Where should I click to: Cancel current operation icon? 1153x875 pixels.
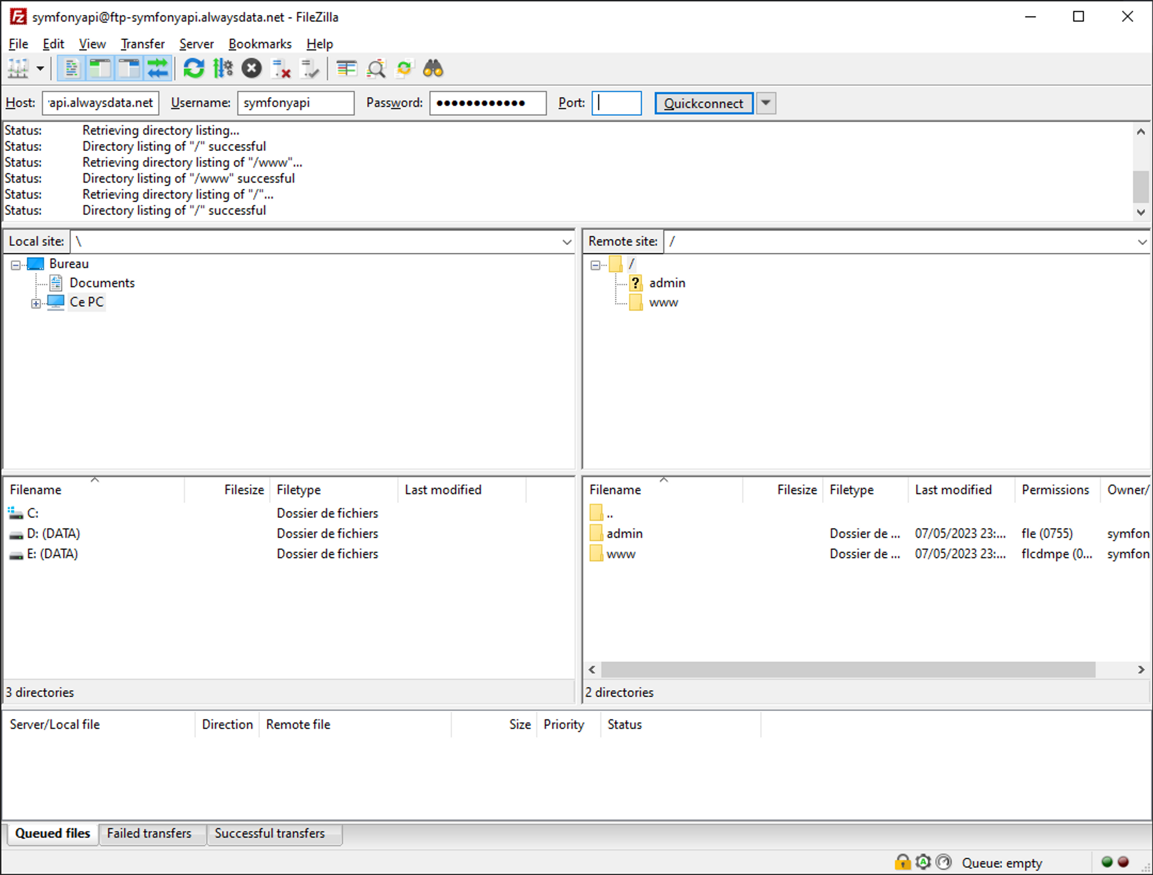tap(251, 69)
